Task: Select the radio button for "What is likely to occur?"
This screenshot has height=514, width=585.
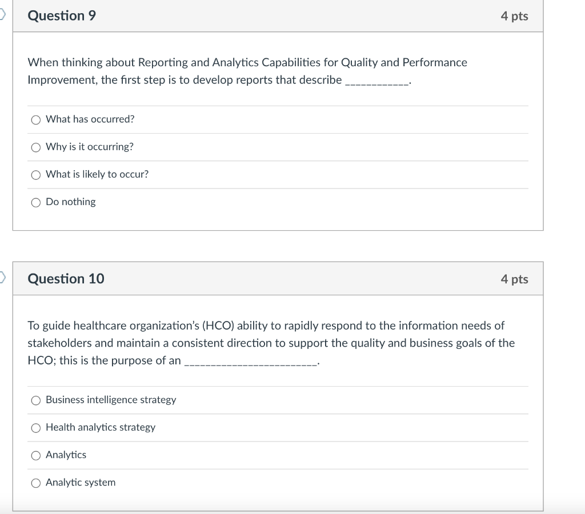Action: tap(35, 175)
